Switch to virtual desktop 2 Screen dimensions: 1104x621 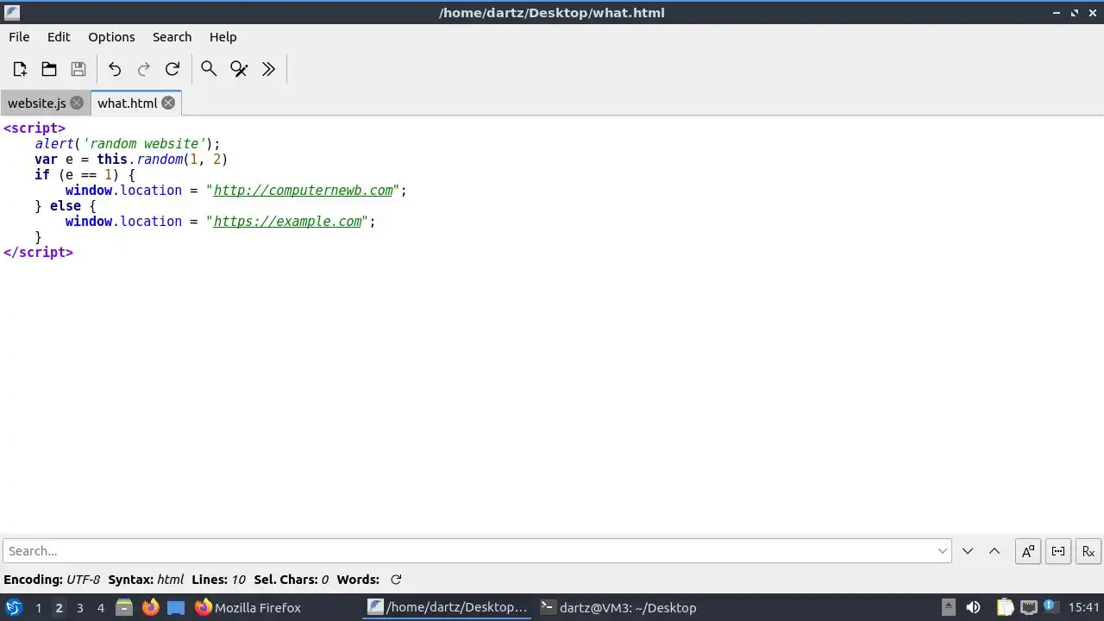59,608
